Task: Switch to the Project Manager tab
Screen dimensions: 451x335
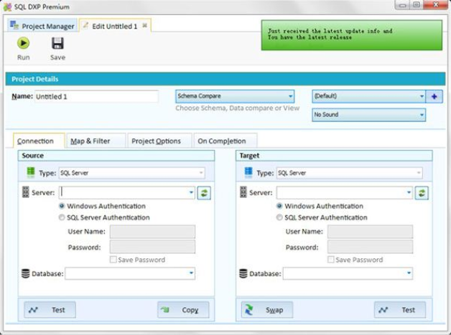Action: [x=42, y=26]
